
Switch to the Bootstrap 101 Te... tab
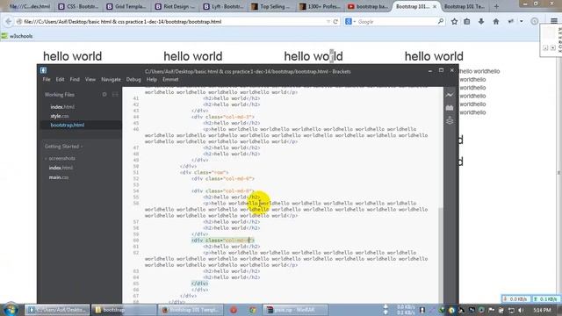465,6
